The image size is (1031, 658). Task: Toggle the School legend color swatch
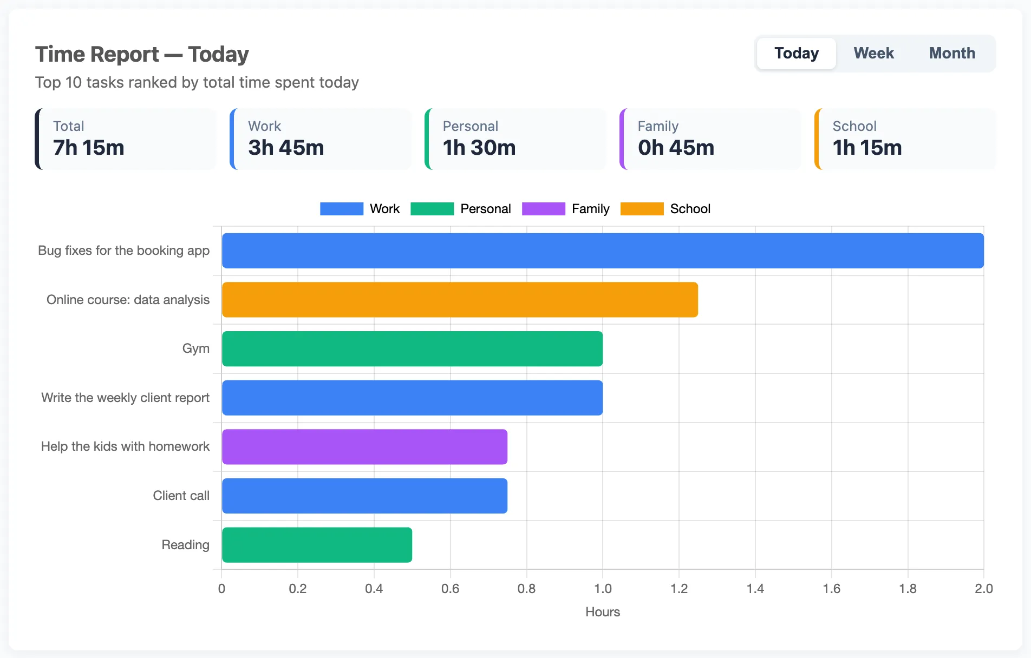pos(642,209)
